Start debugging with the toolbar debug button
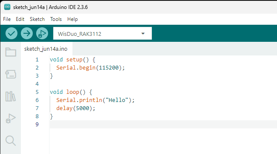Image resolution: width=277 pixels, height=154 pixels. pos(42,33)
